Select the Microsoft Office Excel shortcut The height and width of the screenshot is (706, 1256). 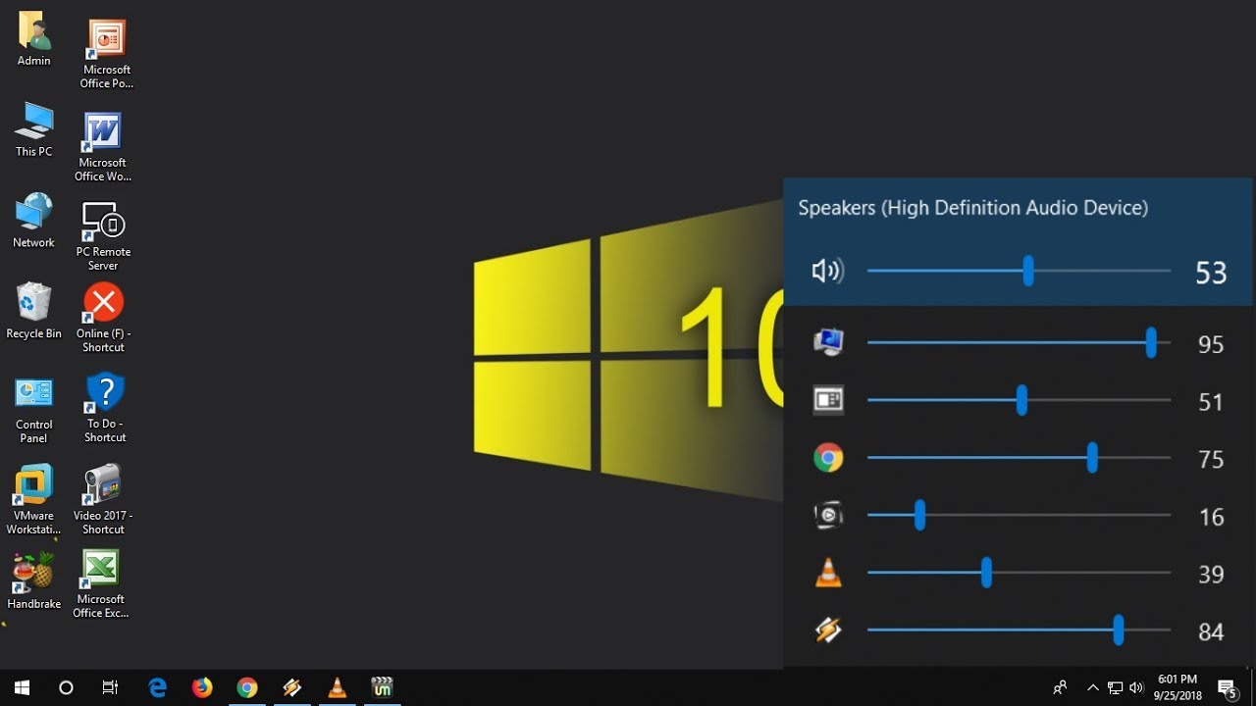[101, 584]
